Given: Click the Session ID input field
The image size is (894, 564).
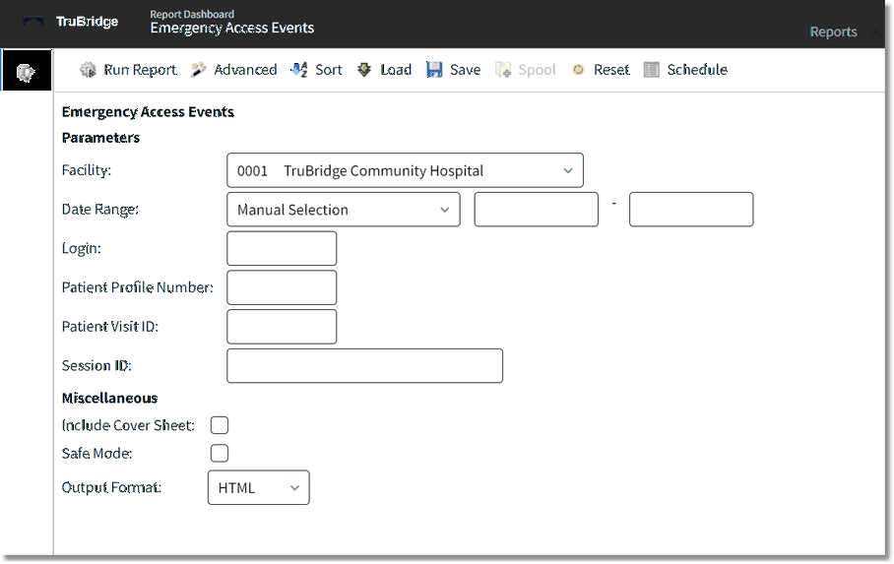Looking at the screenshot, I should [x=365, y=365].
